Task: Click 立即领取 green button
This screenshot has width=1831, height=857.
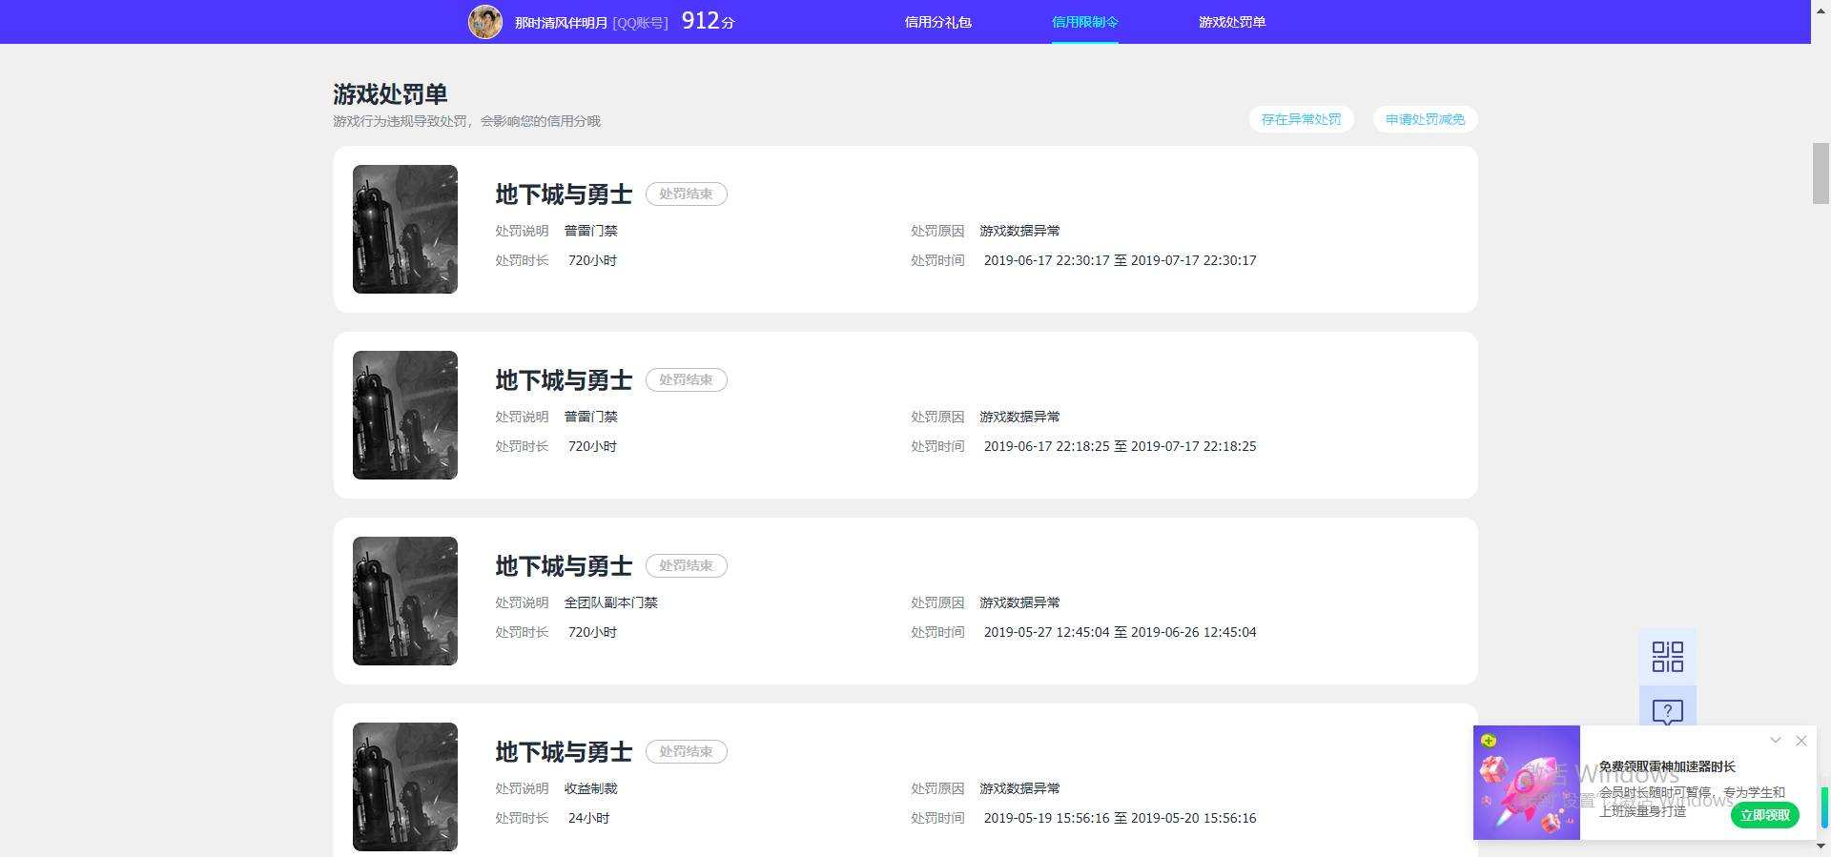Action: pyautogui.click(x=1764, y=815)
